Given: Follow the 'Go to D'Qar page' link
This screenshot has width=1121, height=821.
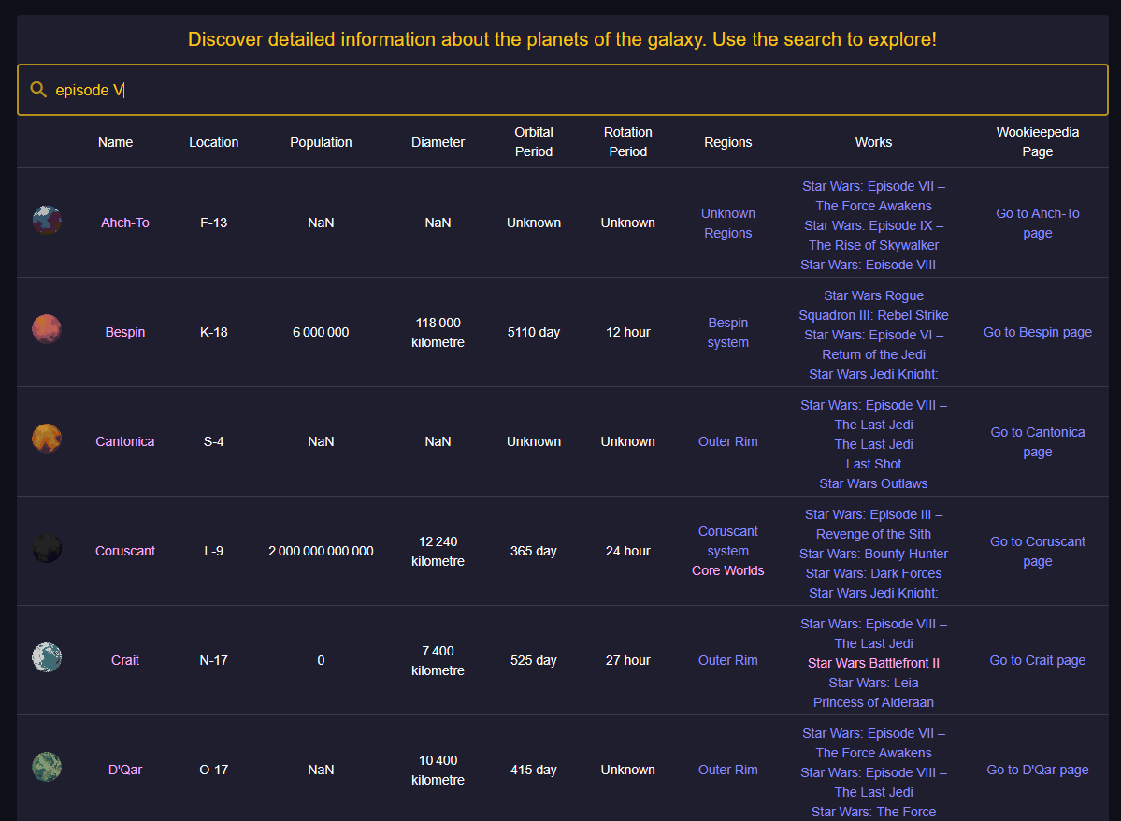Looking at the screenshot, I should coord(1038,770).
